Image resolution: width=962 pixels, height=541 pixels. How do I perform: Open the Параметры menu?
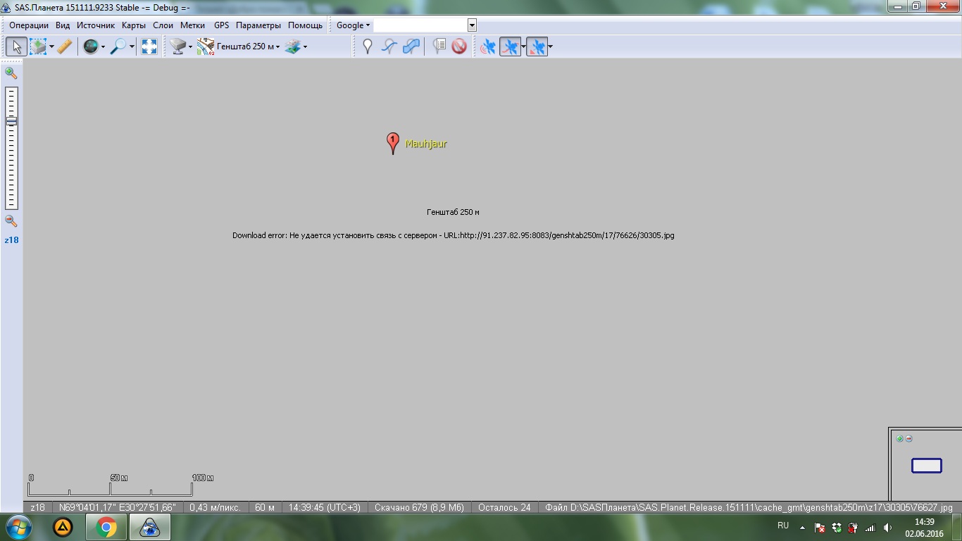tap(258, 25)
